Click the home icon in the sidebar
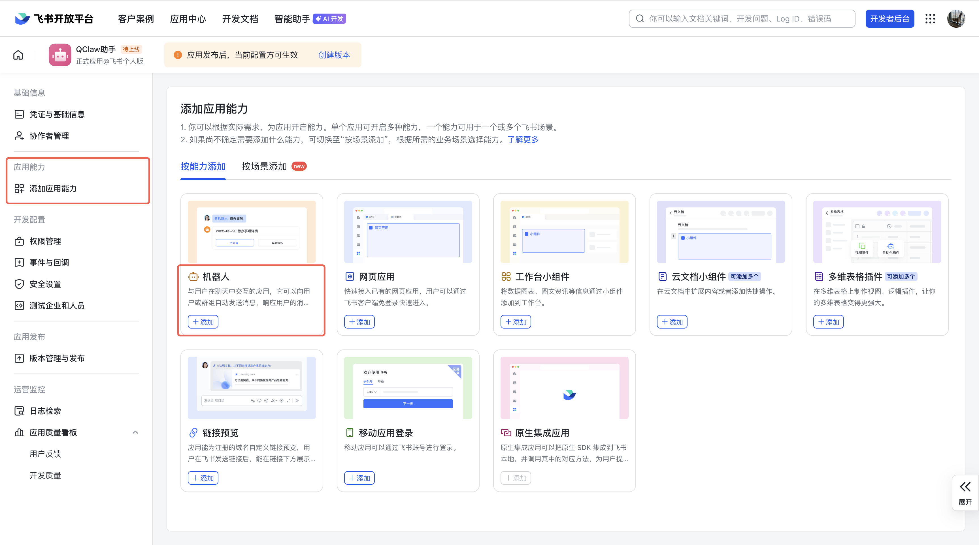 pyautogui.click(x=18, y=55)
